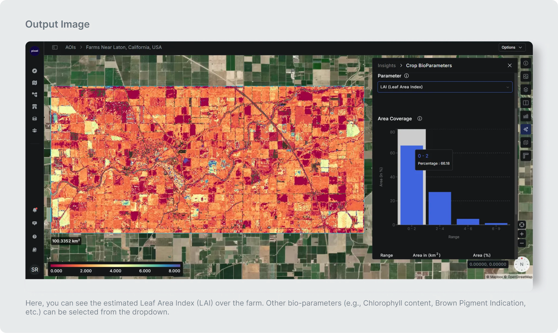Close the Crop BioParameters panel
558x333 pixels.
(510, 66)
